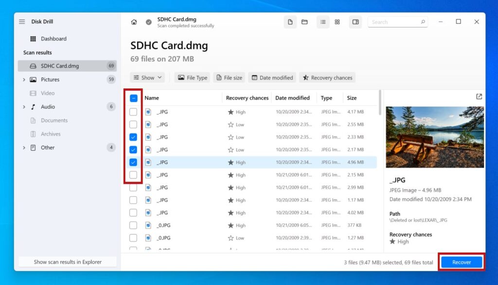Expand the Pictures category in sidebar

pyautogui.click(x=24, y=79)
